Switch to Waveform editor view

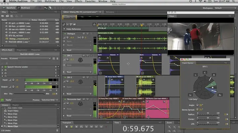tap(9, 8)
